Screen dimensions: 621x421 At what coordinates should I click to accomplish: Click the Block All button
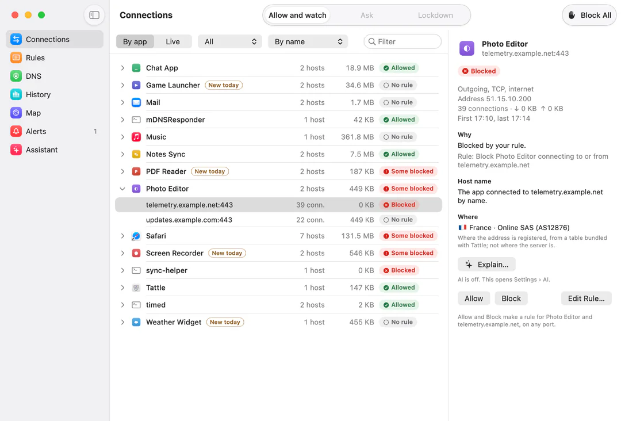[x=589, y=15]
